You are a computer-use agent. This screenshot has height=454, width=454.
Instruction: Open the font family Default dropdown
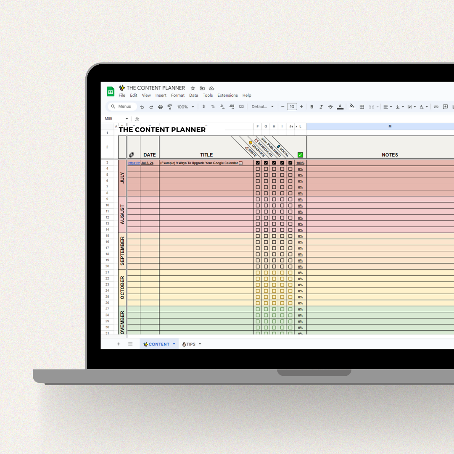[262, 106]
